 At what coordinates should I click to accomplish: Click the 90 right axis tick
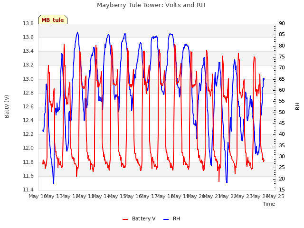tap(282, 24)
